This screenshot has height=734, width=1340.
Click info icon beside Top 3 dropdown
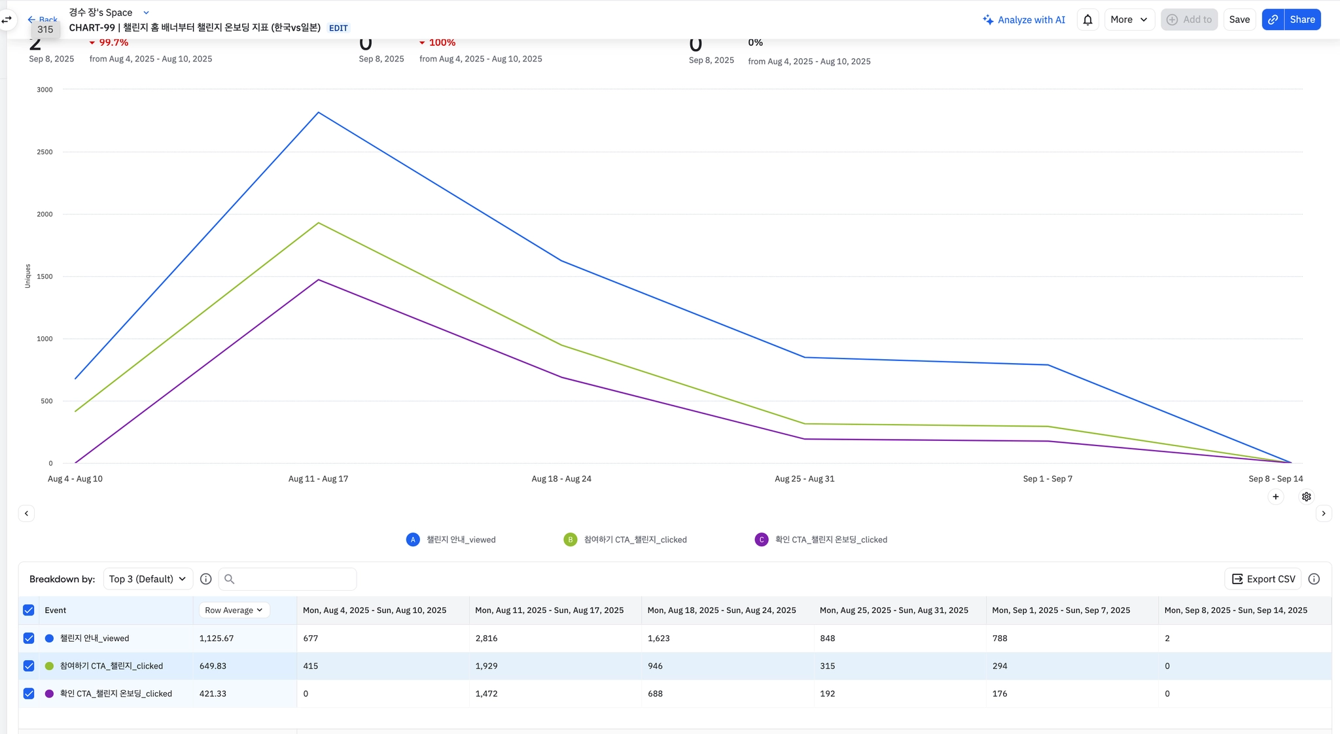pyautogui.click(x=205, y=579)
